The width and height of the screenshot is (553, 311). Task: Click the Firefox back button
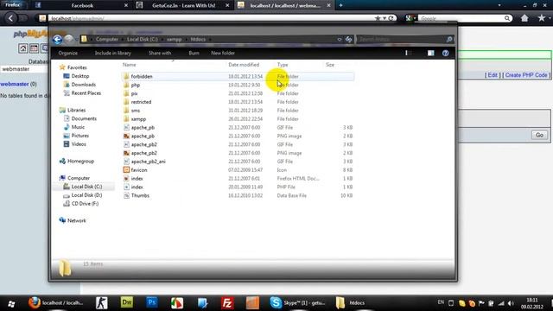click(11, 18)
